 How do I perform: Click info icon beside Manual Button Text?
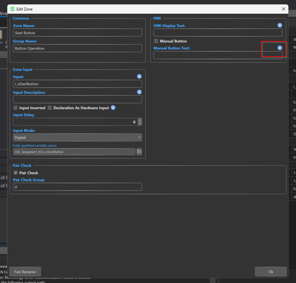[280, 48]
